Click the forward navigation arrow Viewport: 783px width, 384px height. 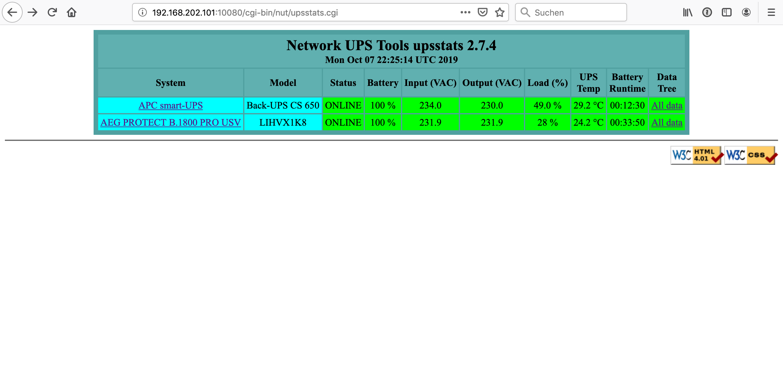pos(32,13)
